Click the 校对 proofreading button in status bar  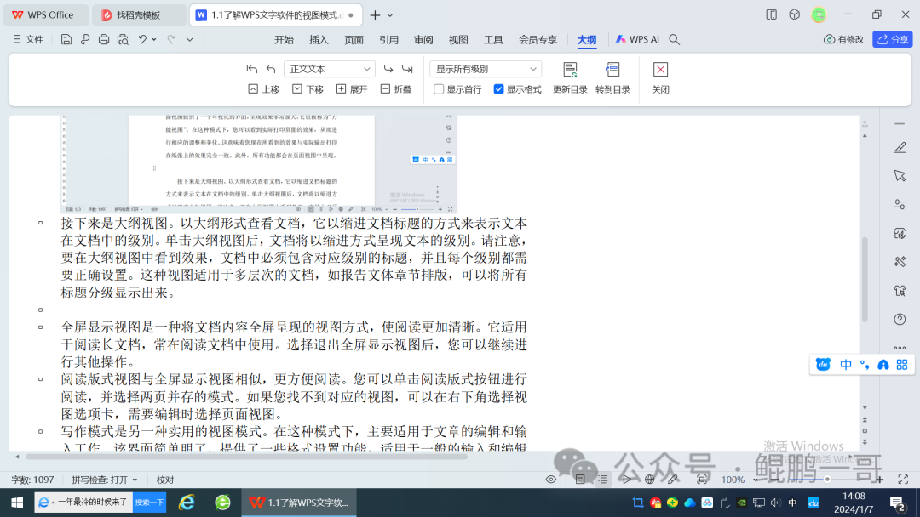pyautogui.click(x=165, y=480)
